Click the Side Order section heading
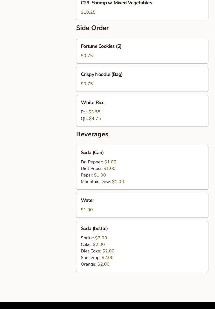Screen dimensions: 215x309 [92, 28]
